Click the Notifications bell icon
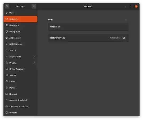The width and height of the screenshot is (143, 120). point(7,44)
